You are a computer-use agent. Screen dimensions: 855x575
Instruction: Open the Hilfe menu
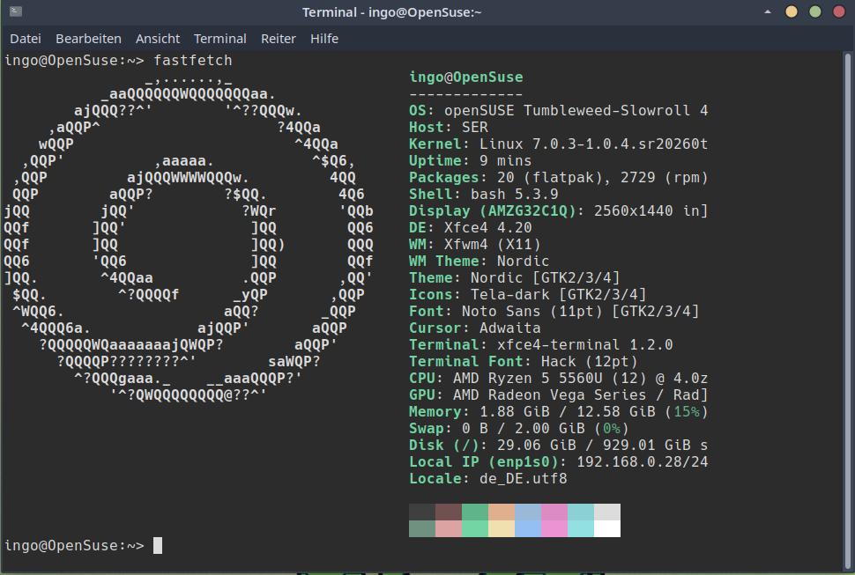tap(323, 39)
